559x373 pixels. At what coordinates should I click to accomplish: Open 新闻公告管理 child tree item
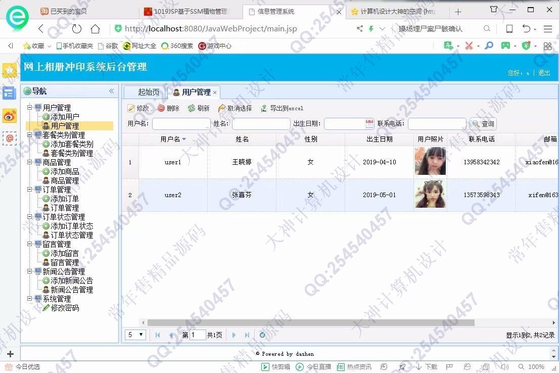tap(72, 290)
